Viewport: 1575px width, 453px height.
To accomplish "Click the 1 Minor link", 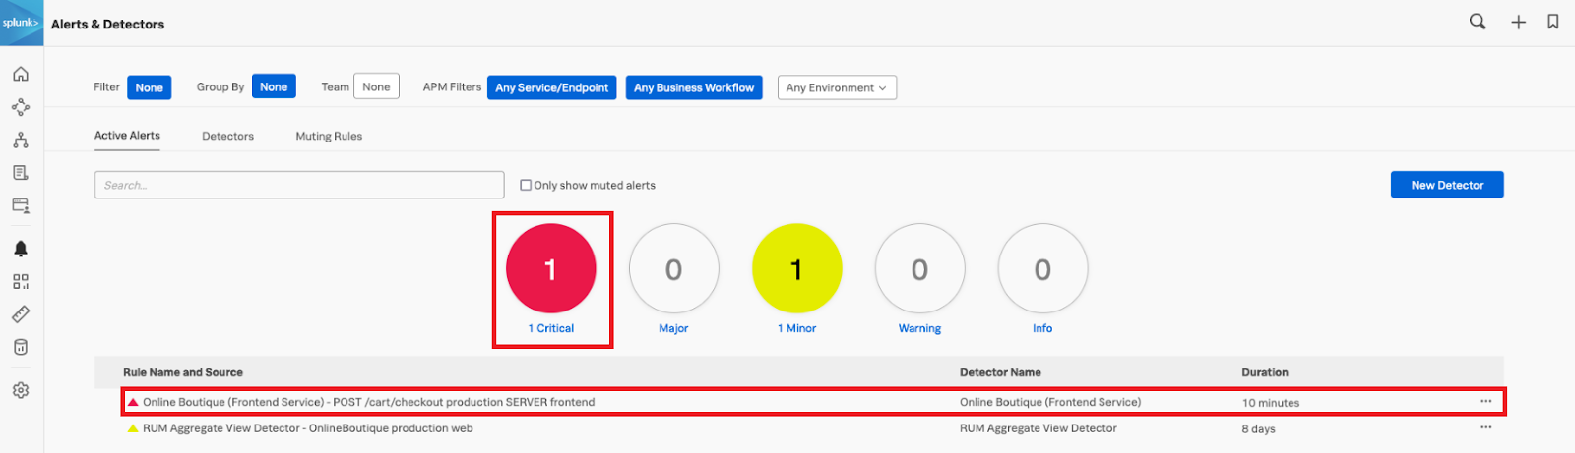I will coord(796,328).
